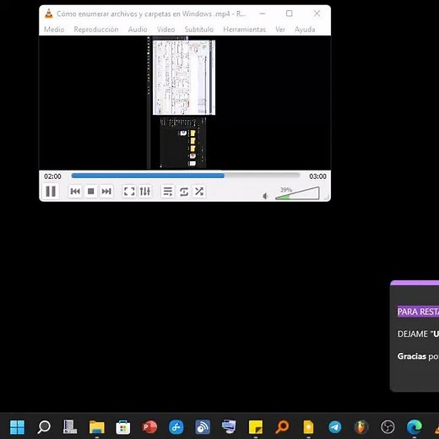Open the computer monitor app in taskbar

click(x=229, y=427)
